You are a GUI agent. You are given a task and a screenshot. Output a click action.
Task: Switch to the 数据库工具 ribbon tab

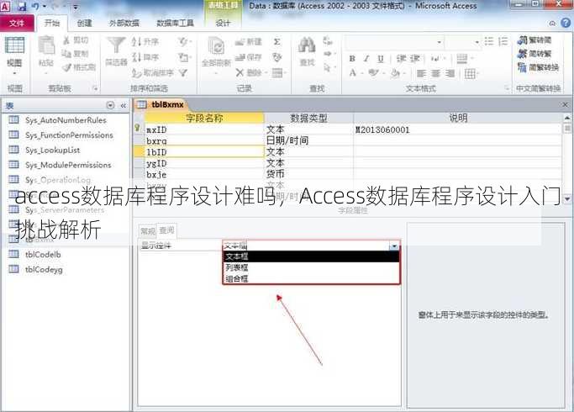(x=175, y=23)
